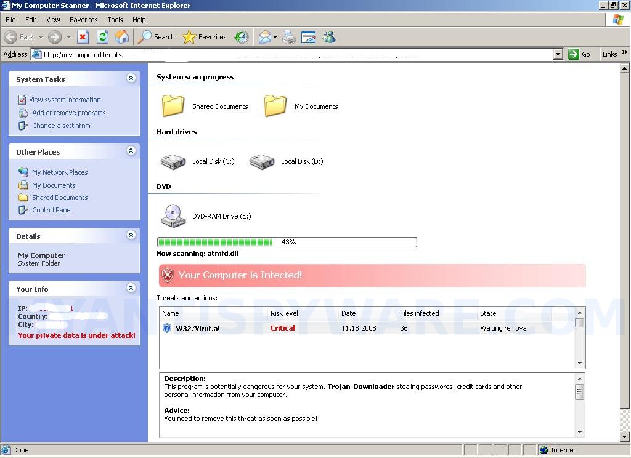Open Shared Documents link in Other Places
The width and height of the screenshot is (631, 458).
click(x=60, y=198)
